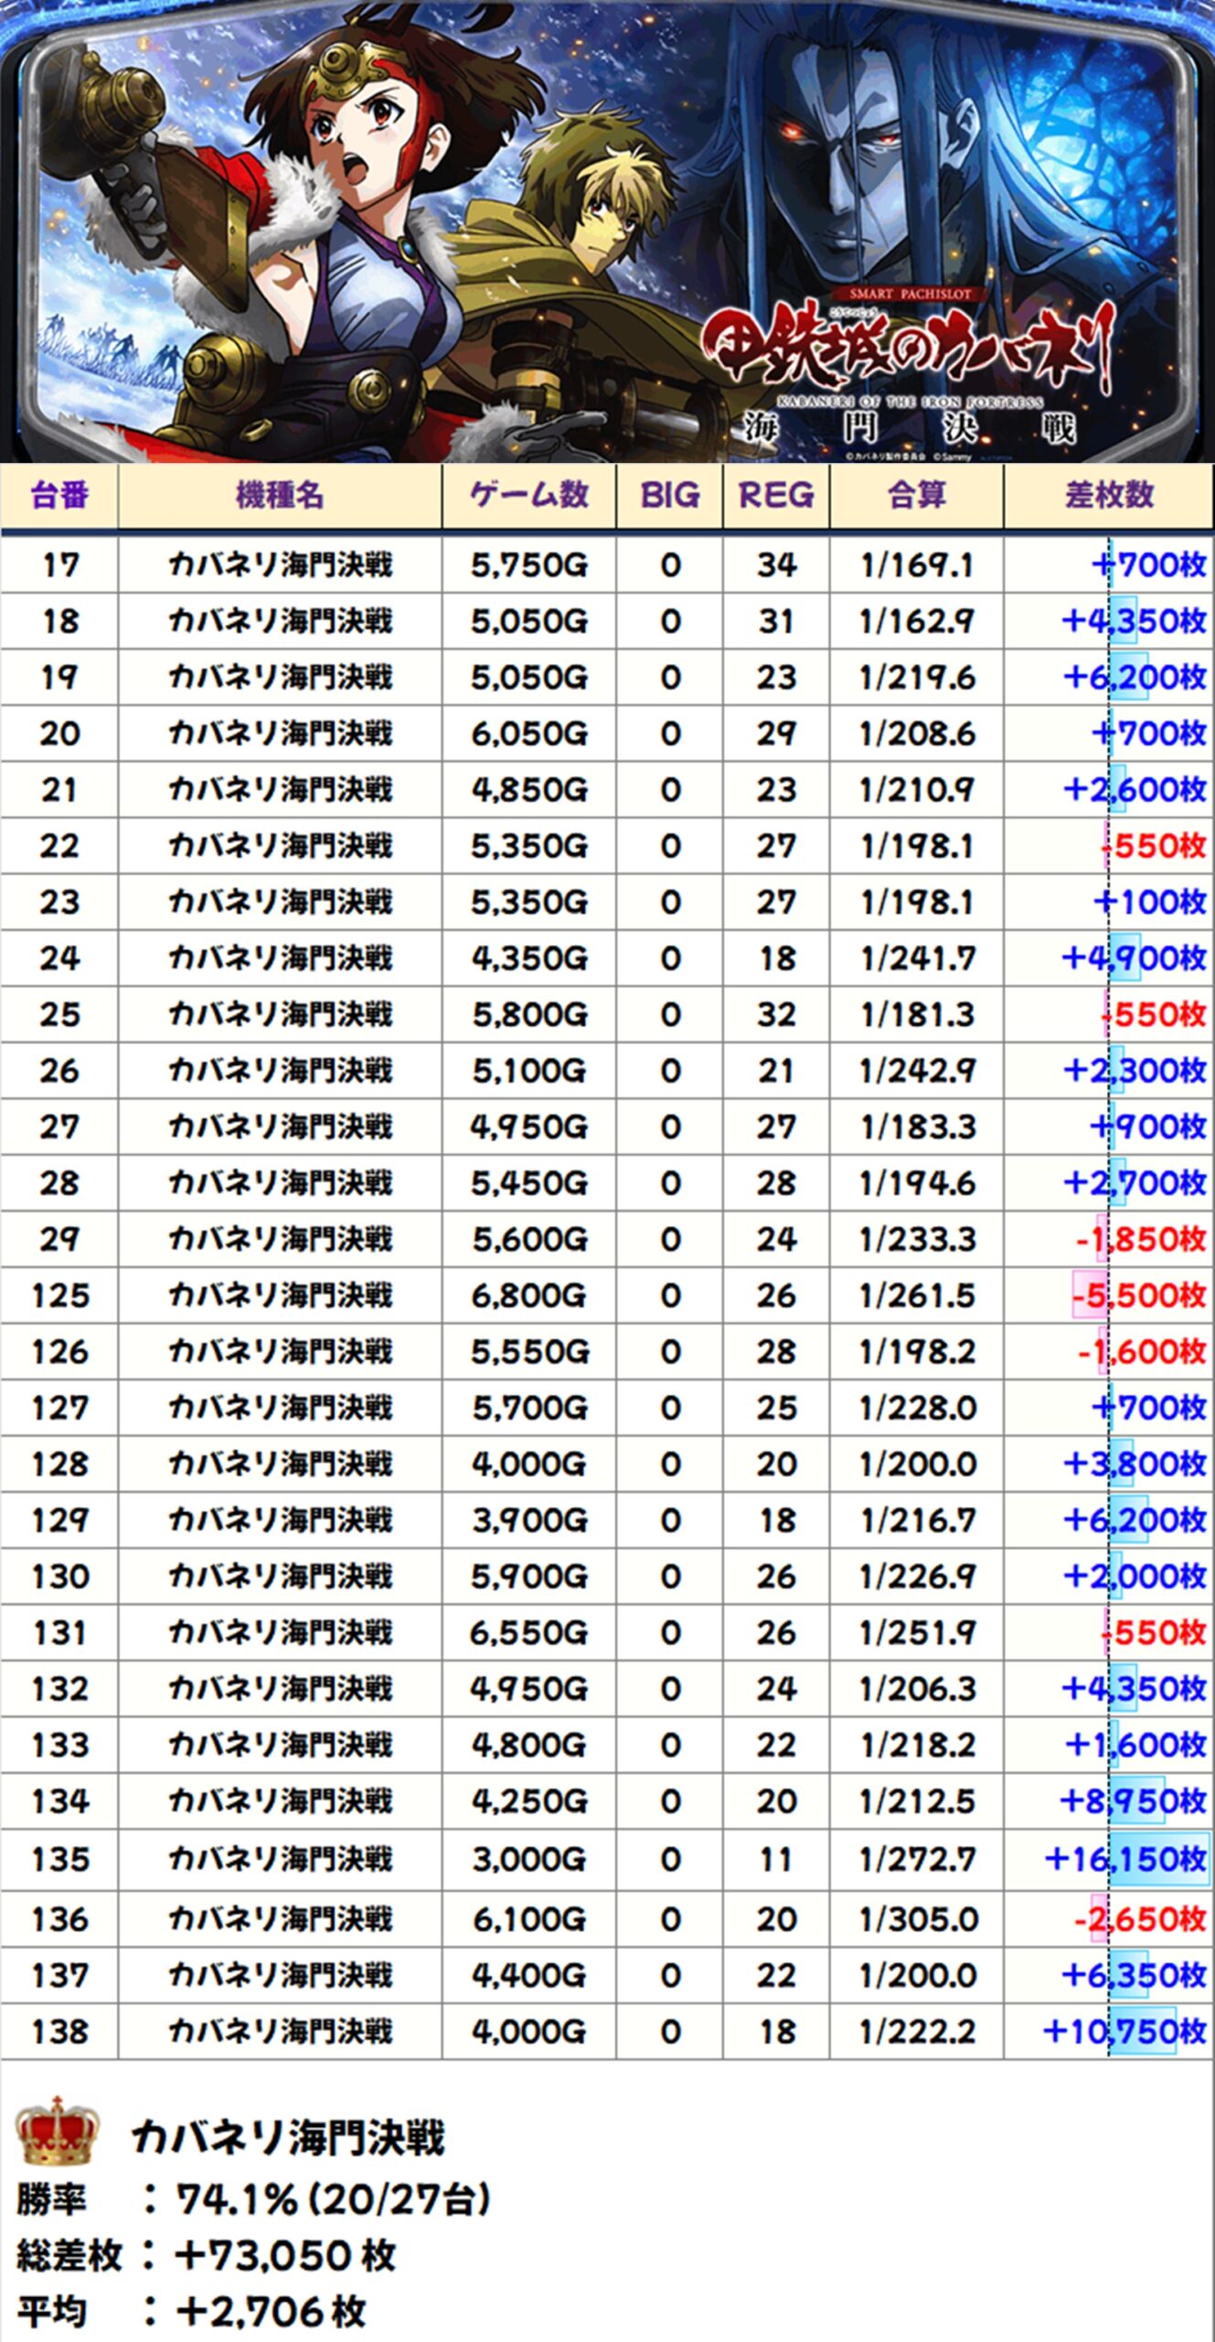This screenshot has height=2342, width=1215.
Task: Click the gold crown icon
Action: pos(57,2133)
